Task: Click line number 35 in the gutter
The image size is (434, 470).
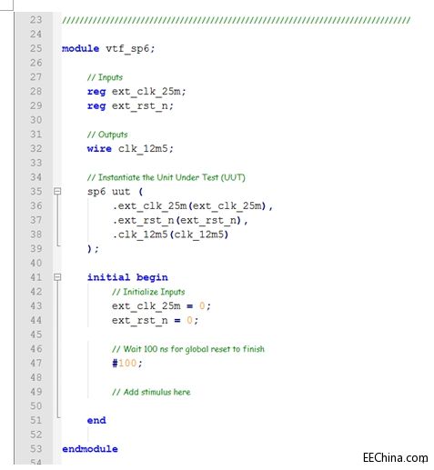Action: (x=35, y=192)
